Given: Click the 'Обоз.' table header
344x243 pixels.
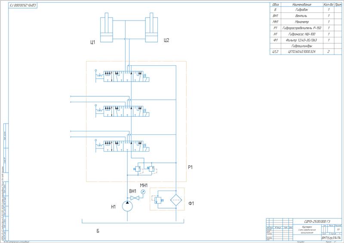Looking at the screenshot, I should click(x=275, y=4).
